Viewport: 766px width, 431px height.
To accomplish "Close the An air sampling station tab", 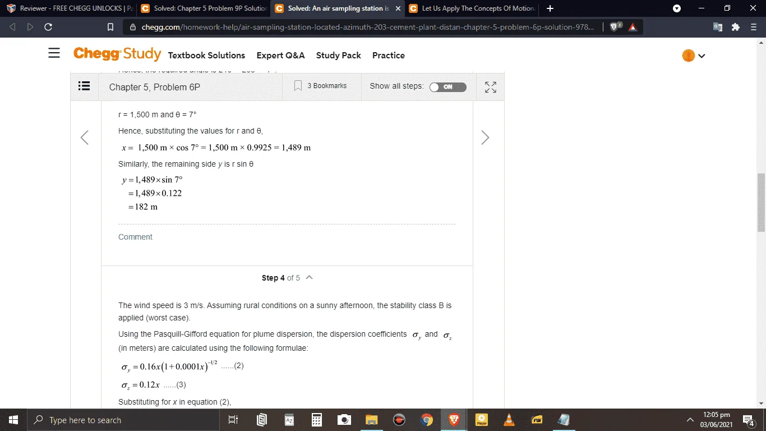I will [x=398, y=8].
